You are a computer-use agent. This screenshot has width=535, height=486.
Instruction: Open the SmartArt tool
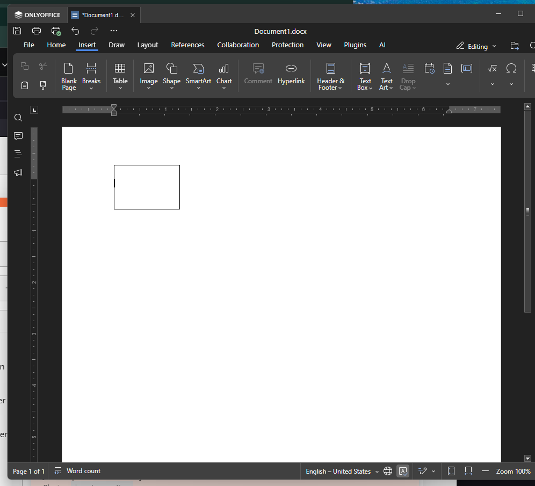coord(198,75)
